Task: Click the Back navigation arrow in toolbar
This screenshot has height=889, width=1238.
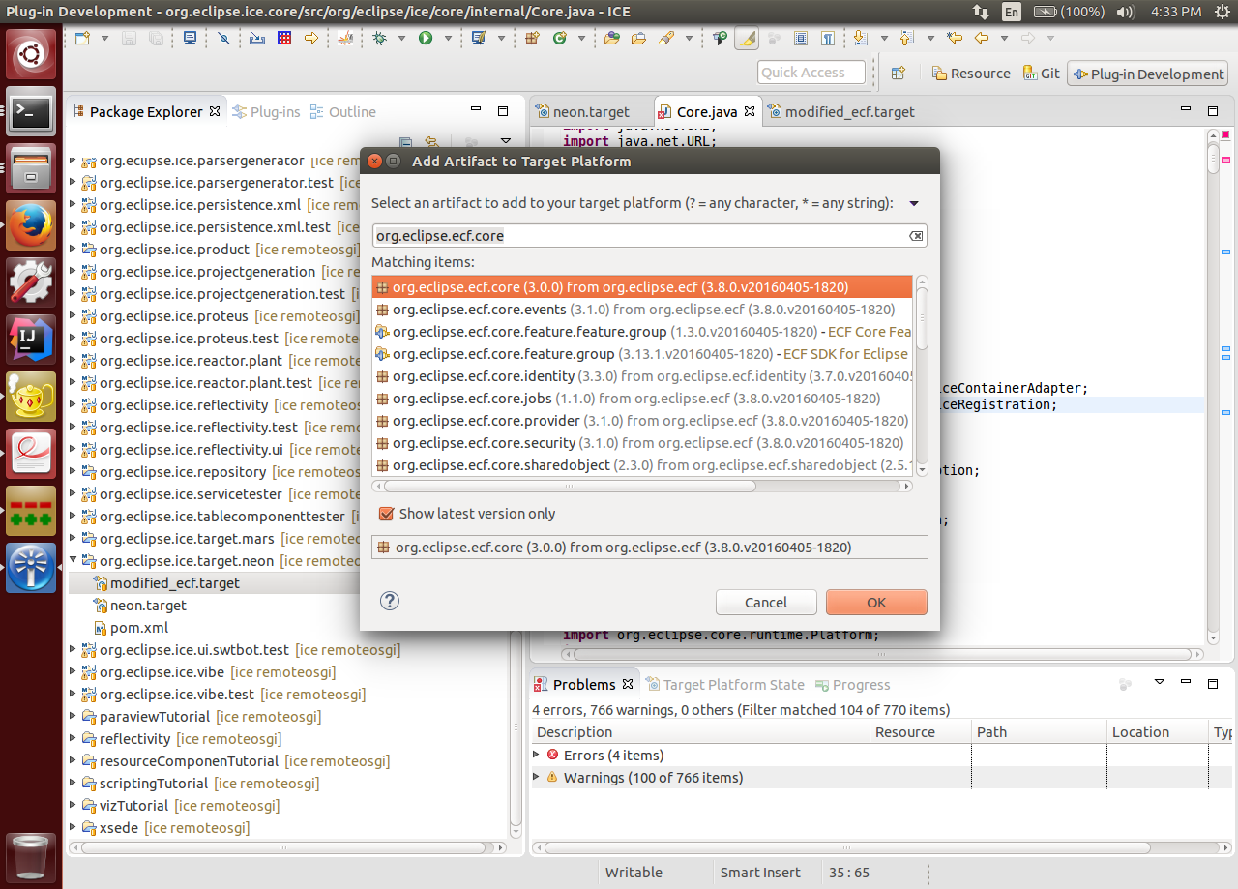Action: (982, 39)
